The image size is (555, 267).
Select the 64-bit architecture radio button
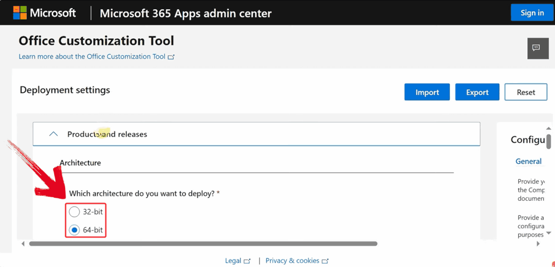75,230
